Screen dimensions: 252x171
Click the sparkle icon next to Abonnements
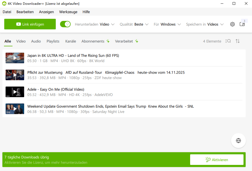[108, 41]
